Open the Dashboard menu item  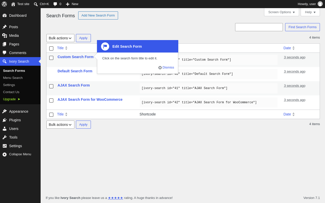click(20, 15)
